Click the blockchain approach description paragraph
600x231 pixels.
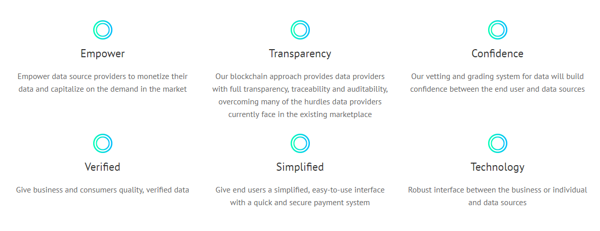300,95
